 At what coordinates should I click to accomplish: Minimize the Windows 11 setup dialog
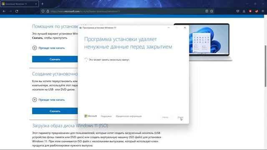[169, 27]
